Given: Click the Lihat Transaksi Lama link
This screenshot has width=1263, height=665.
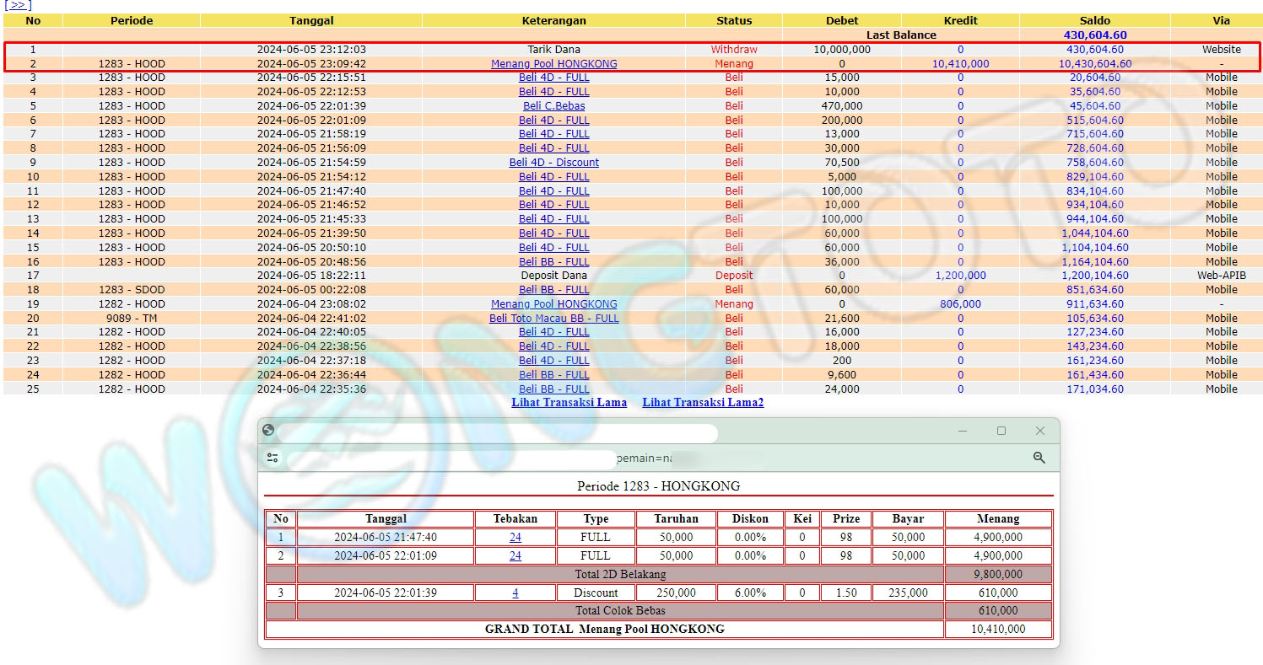Looking at the screenshot, I should click(569, 403).
